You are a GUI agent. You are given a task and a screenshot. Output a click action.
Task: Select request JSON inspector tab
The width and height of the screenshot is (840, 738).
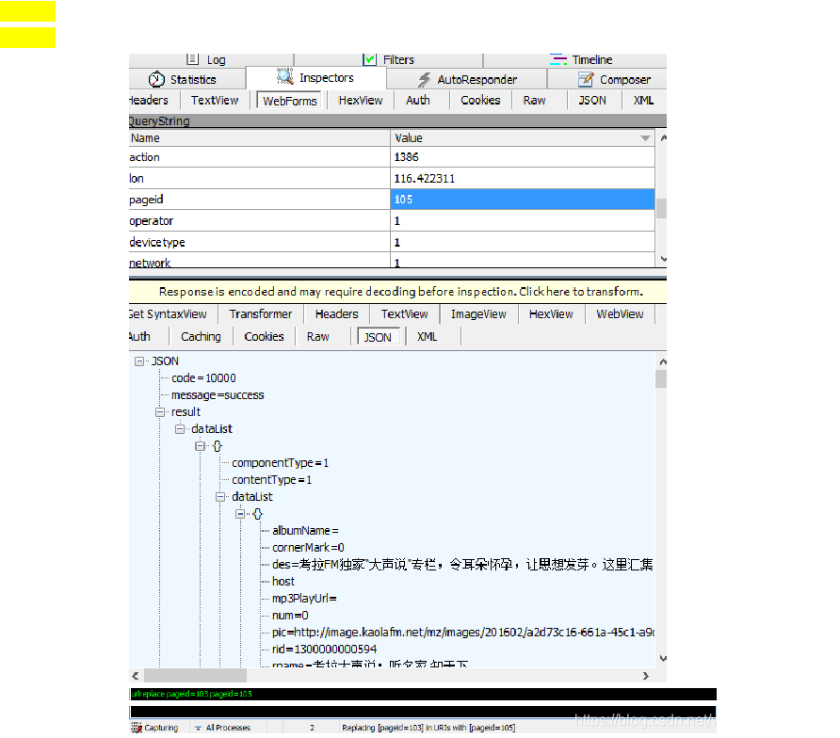coord(592,100)
